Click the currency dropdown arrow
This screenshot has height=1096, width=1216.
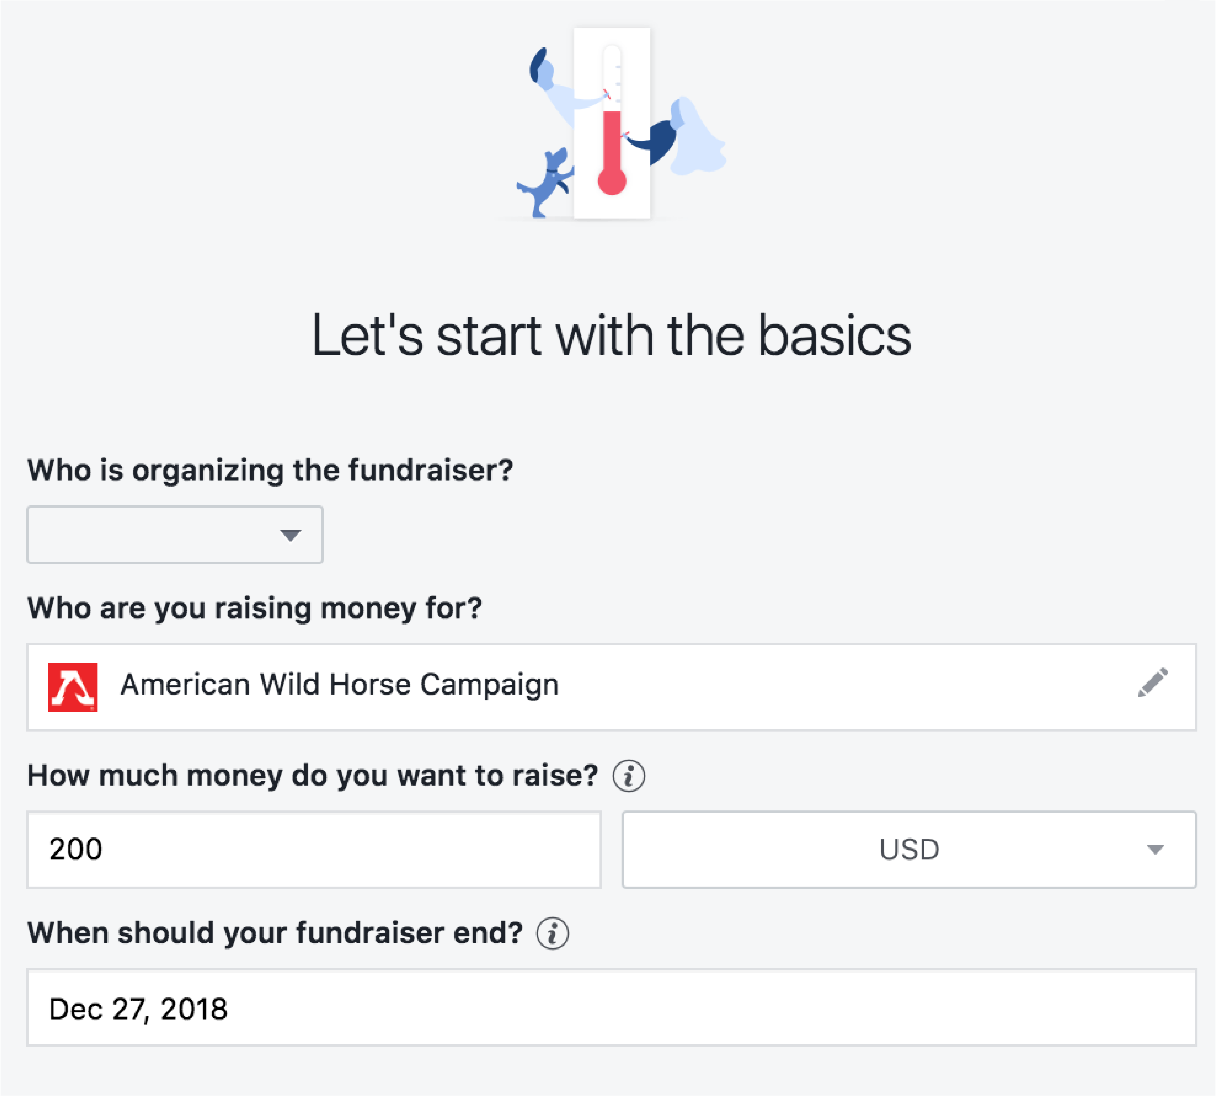click(x=1155, y=850)
